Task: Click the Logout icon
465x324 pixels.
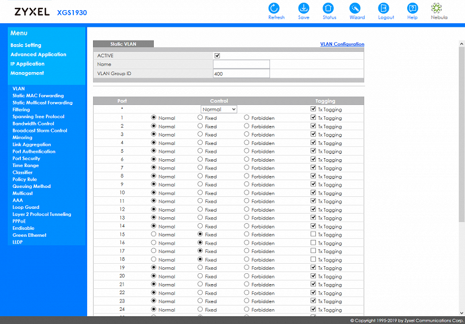Action: point(383,8)
